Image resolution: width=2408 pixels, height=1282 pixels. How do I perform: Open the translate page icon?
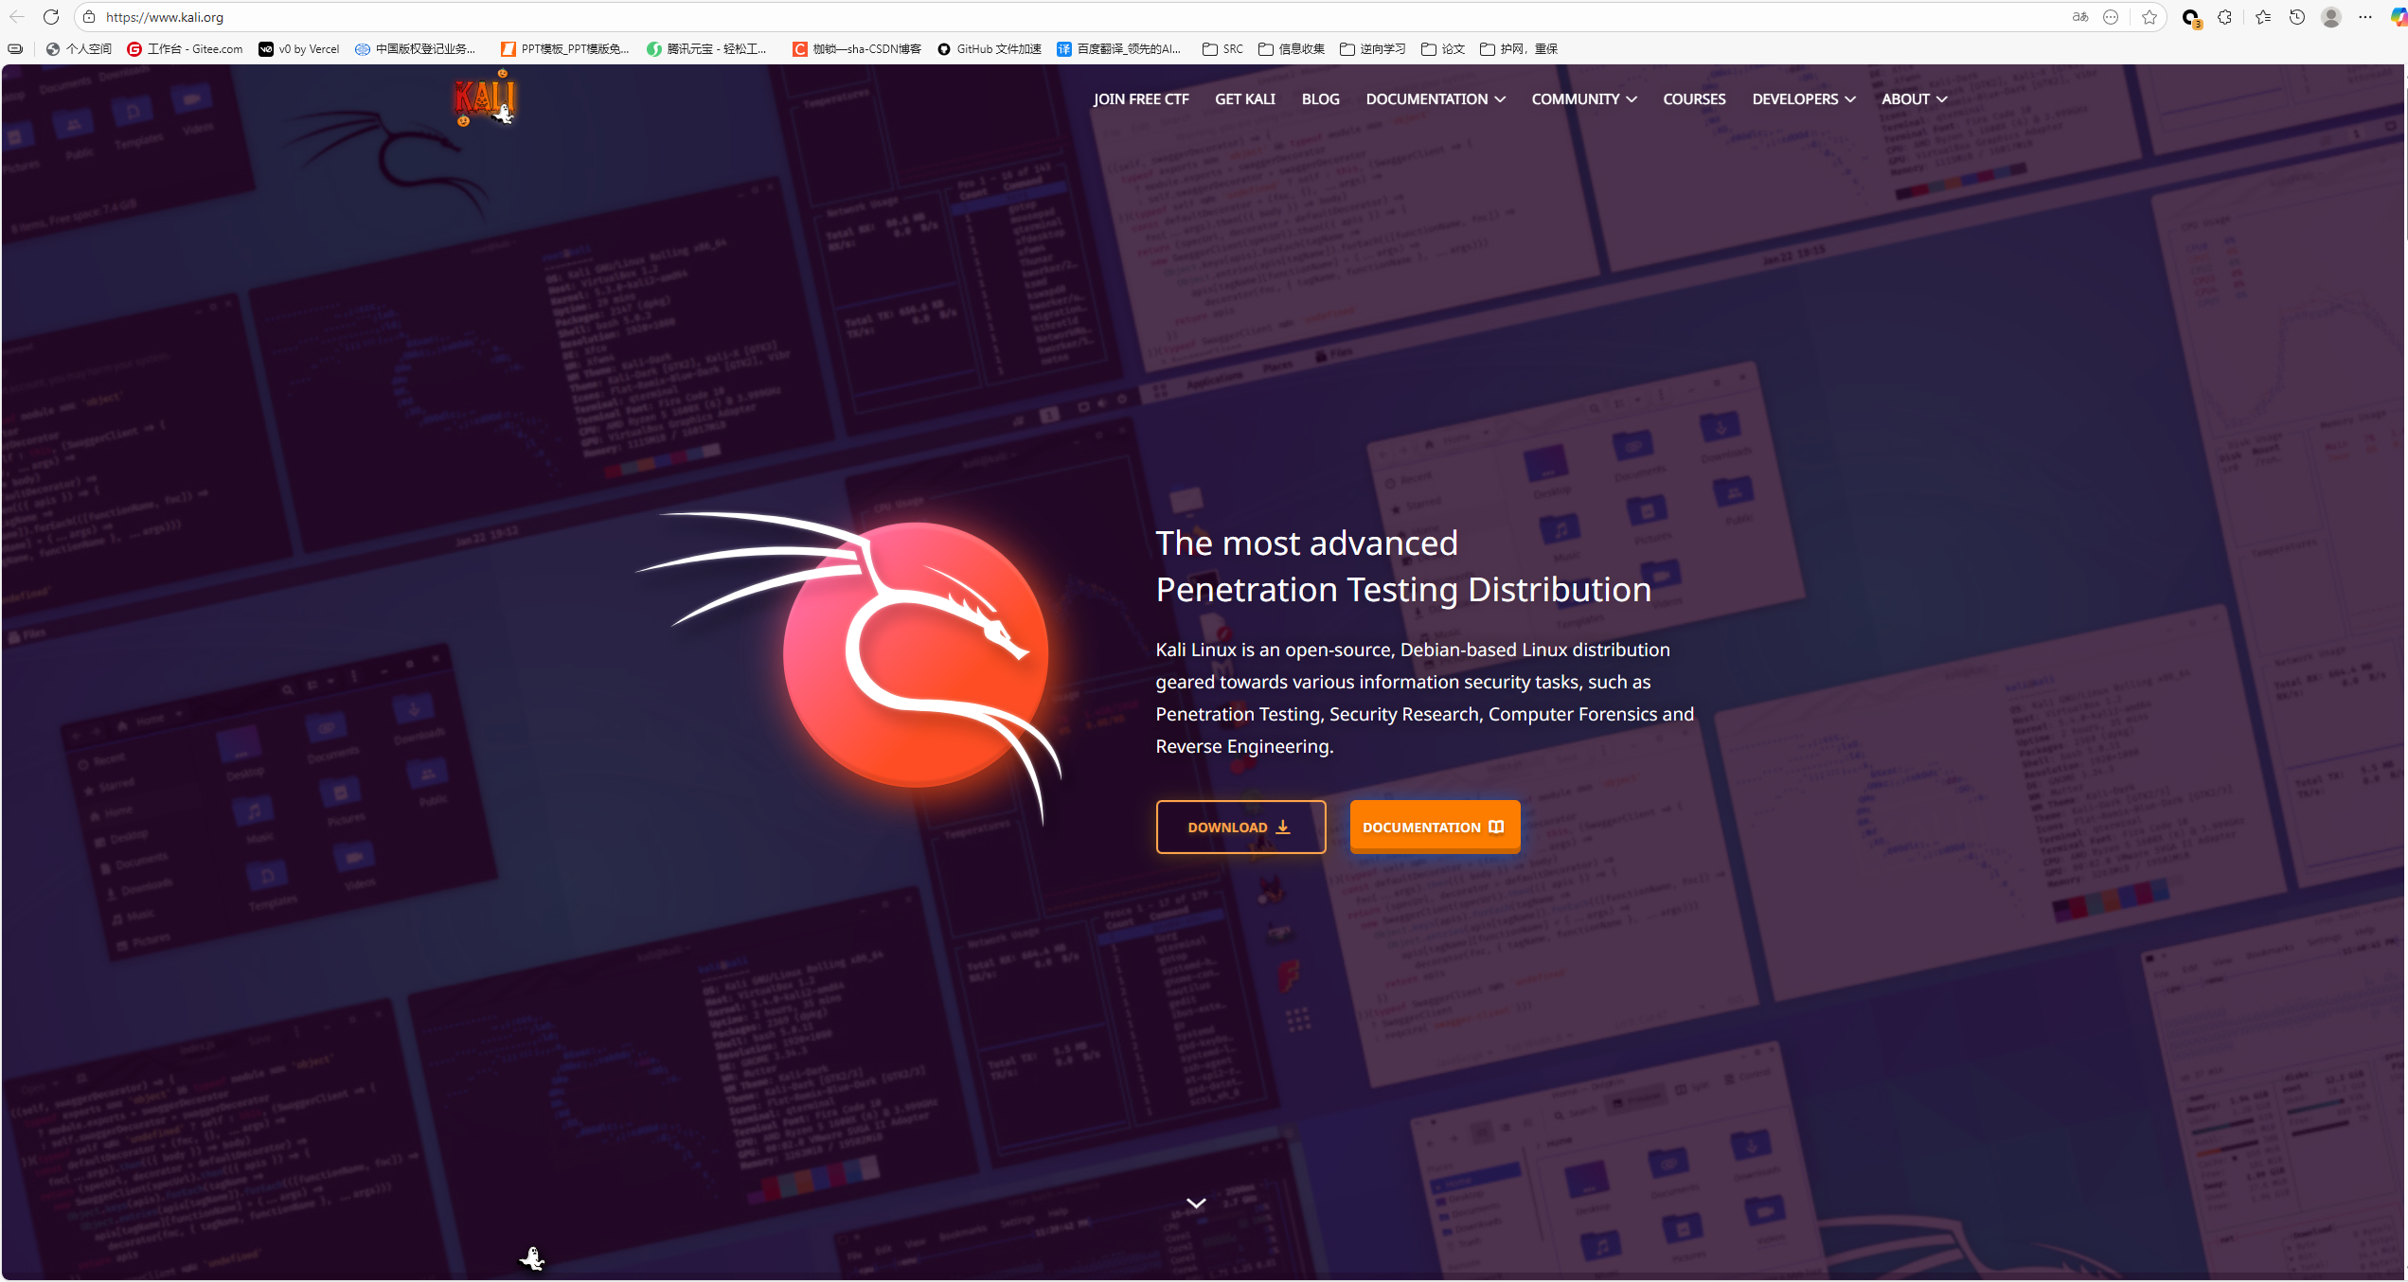point(2079,17)
